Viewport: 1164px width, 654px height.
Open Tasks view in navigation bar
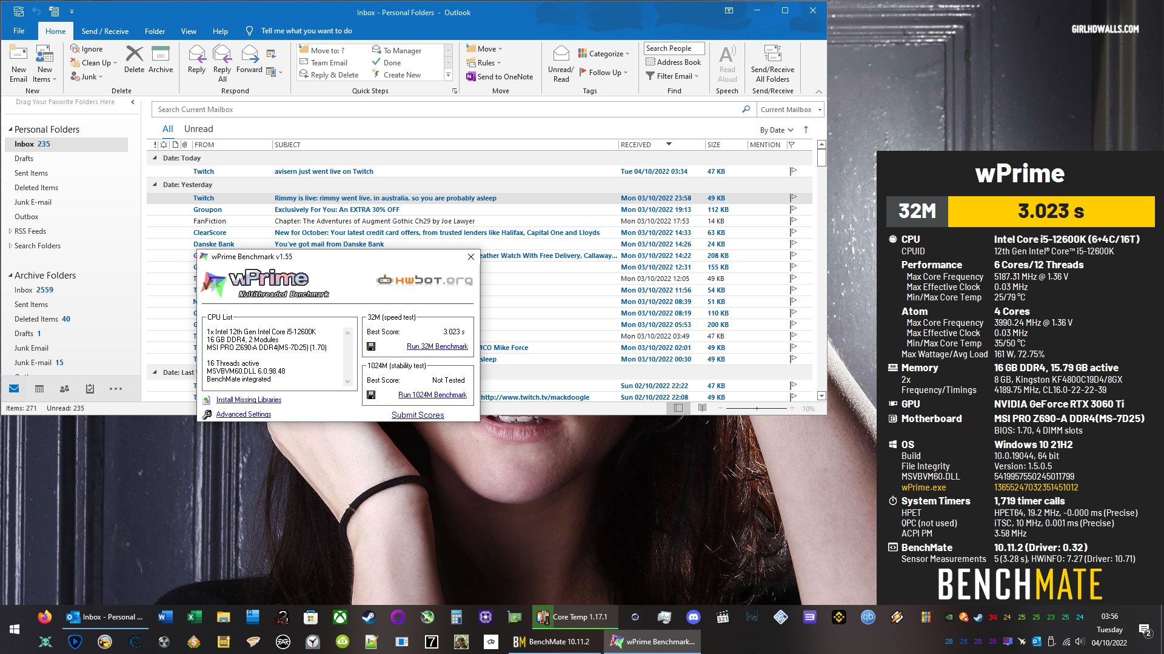[90, 389]
